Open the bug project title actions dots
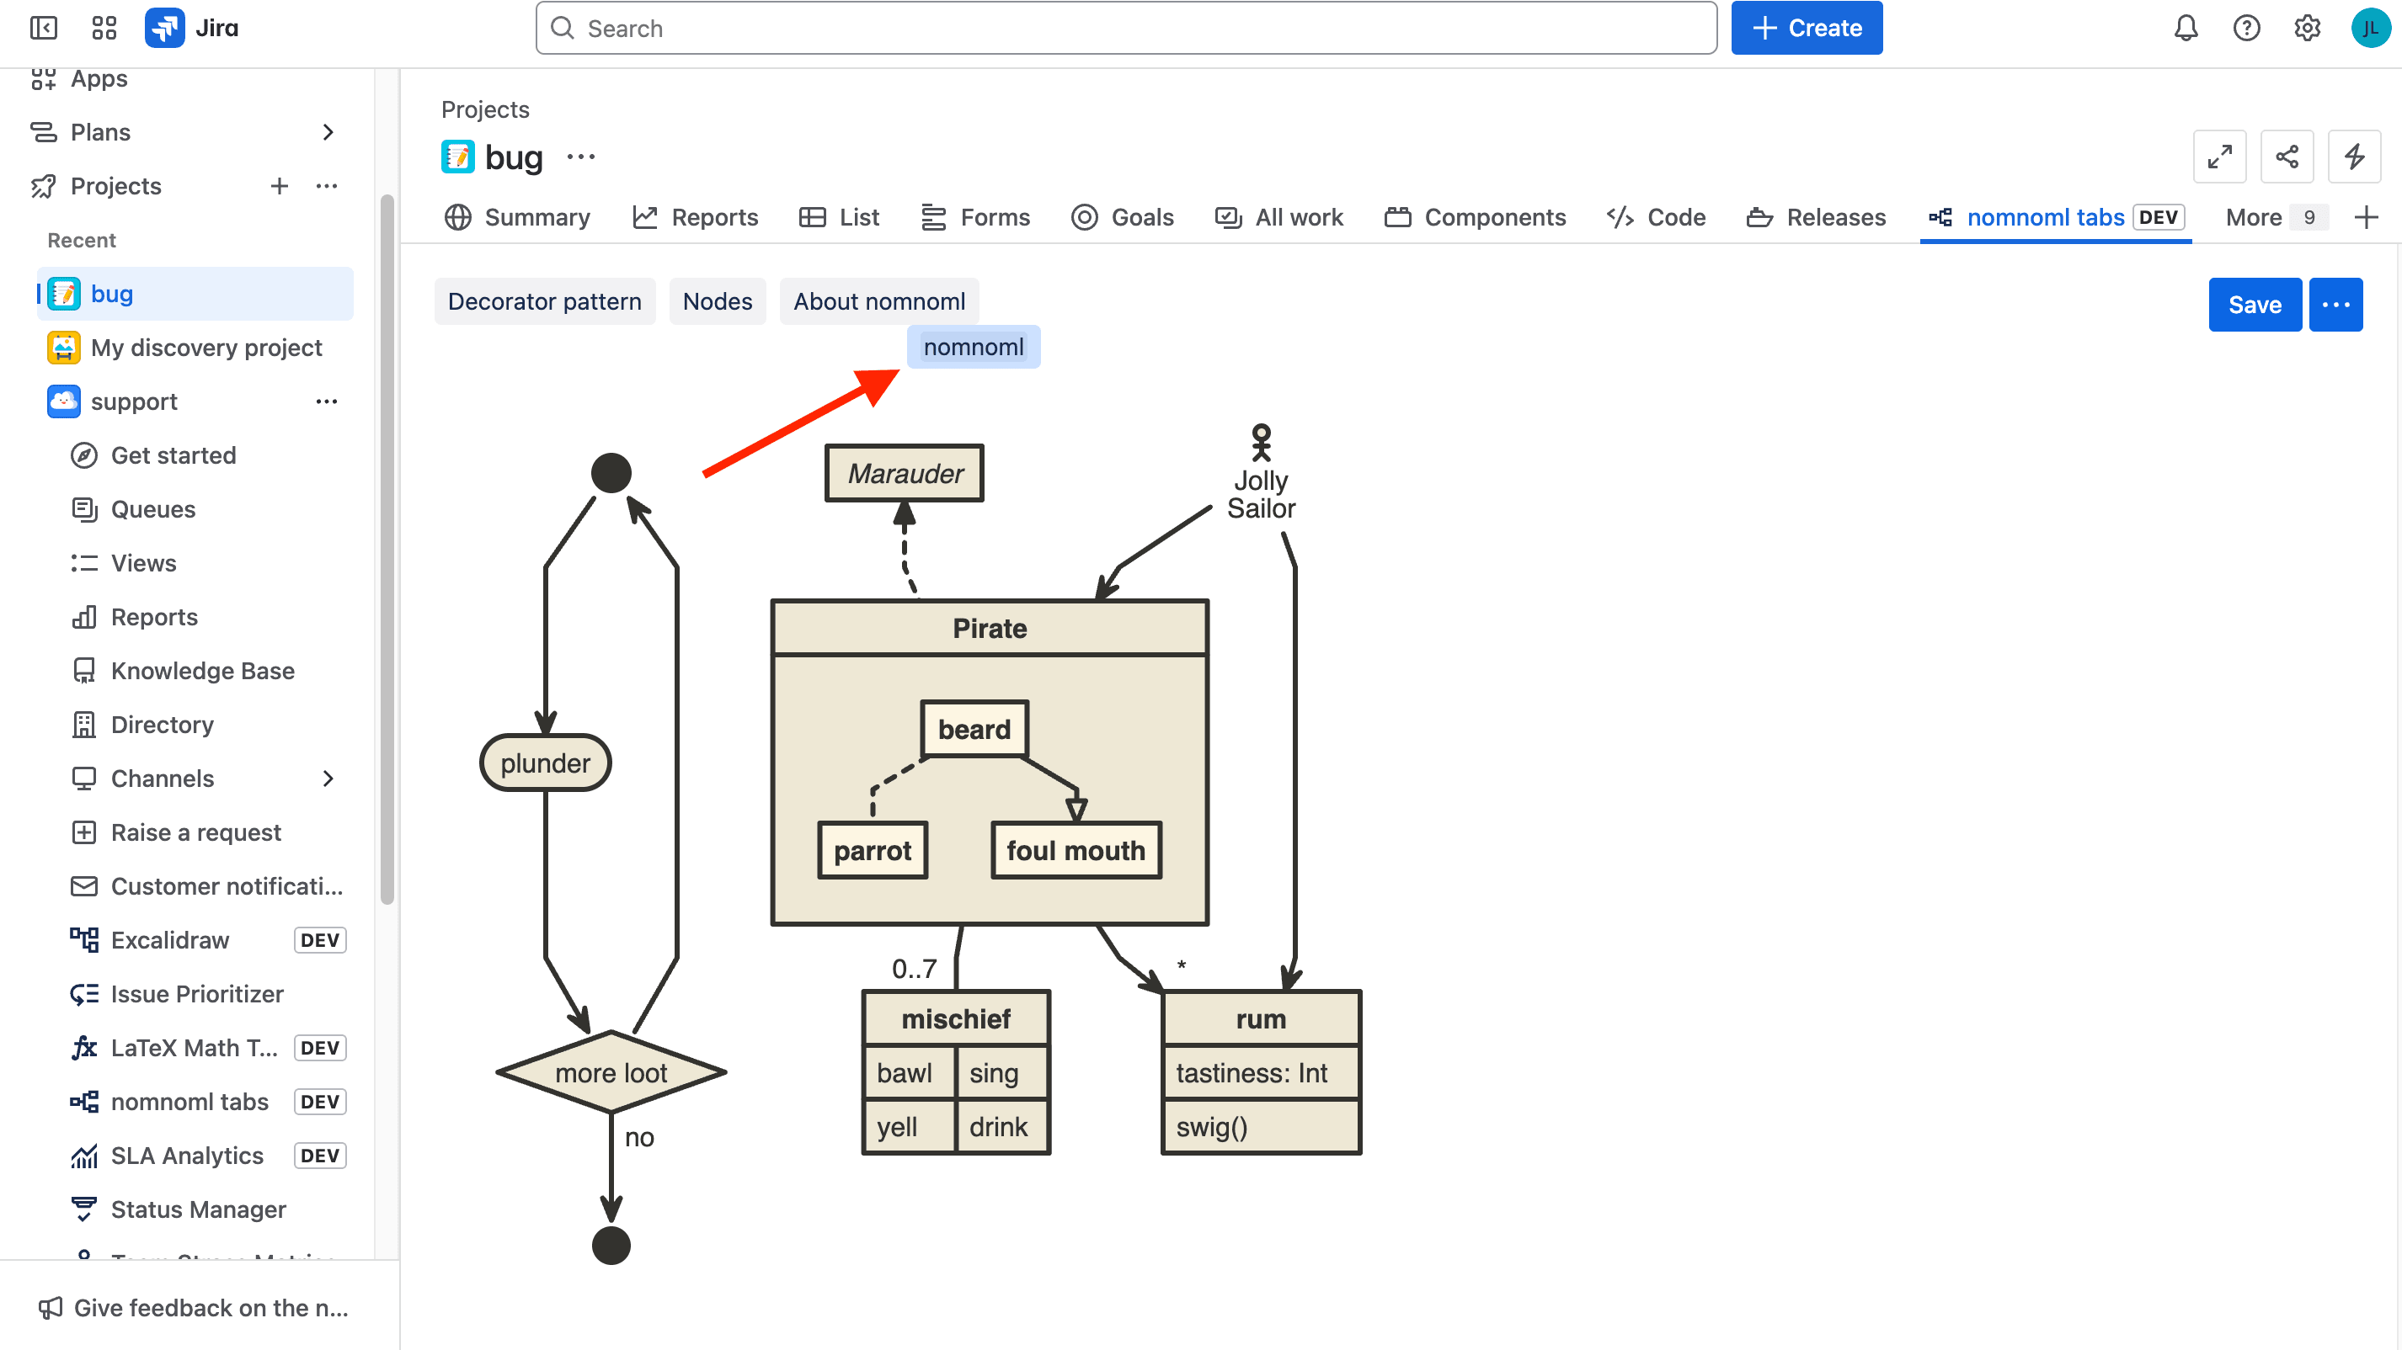The image size is (2402, 1350). (581, 157)
